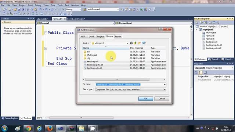The image size is (235, 132).
Task: Click the New Project toolbar icon
Action: tap(4, 9)
